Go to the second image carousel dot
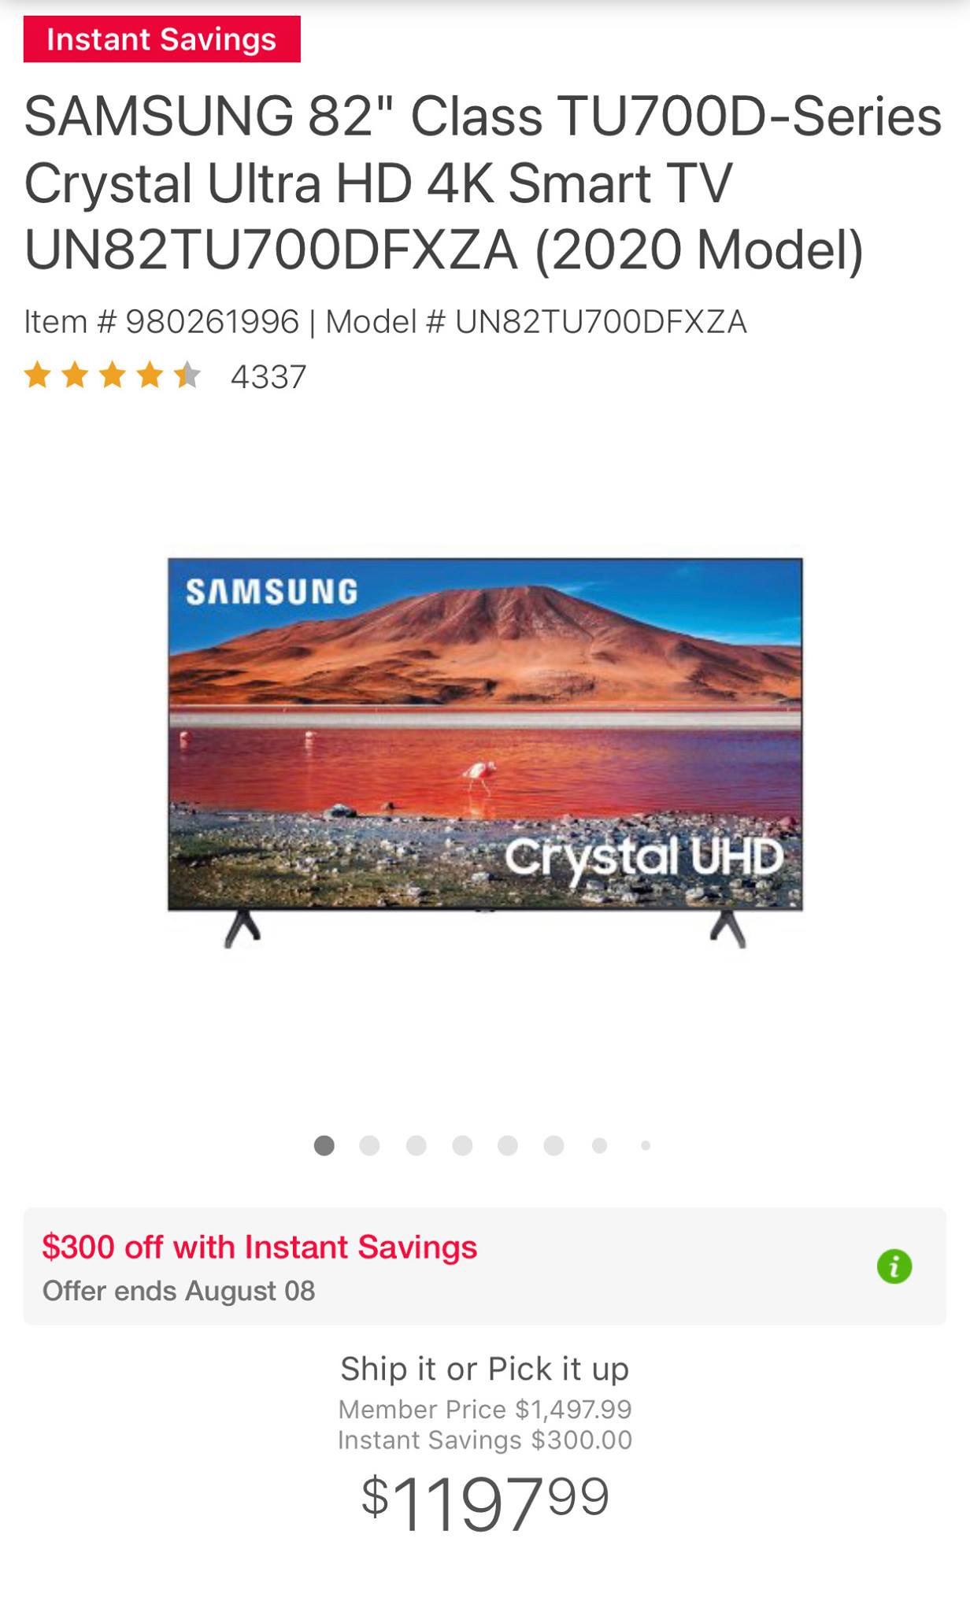 [369, 1145]
